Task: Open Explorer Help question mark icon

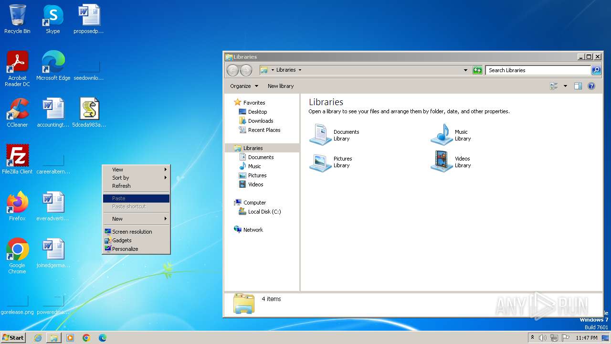Action: 591,86
